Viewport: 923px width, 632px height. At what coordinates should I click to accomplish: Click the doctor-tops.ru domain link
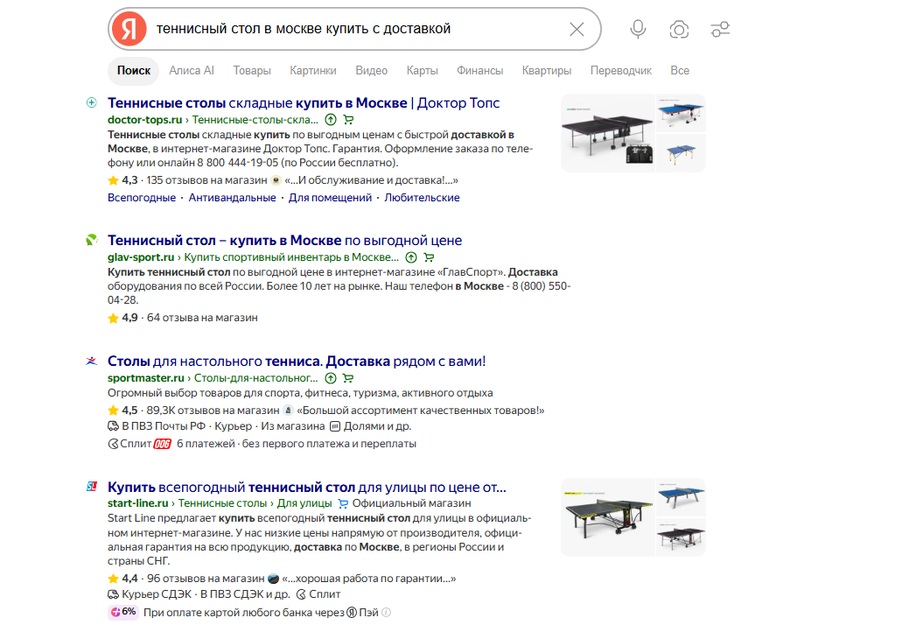click(x=145, y=120)
